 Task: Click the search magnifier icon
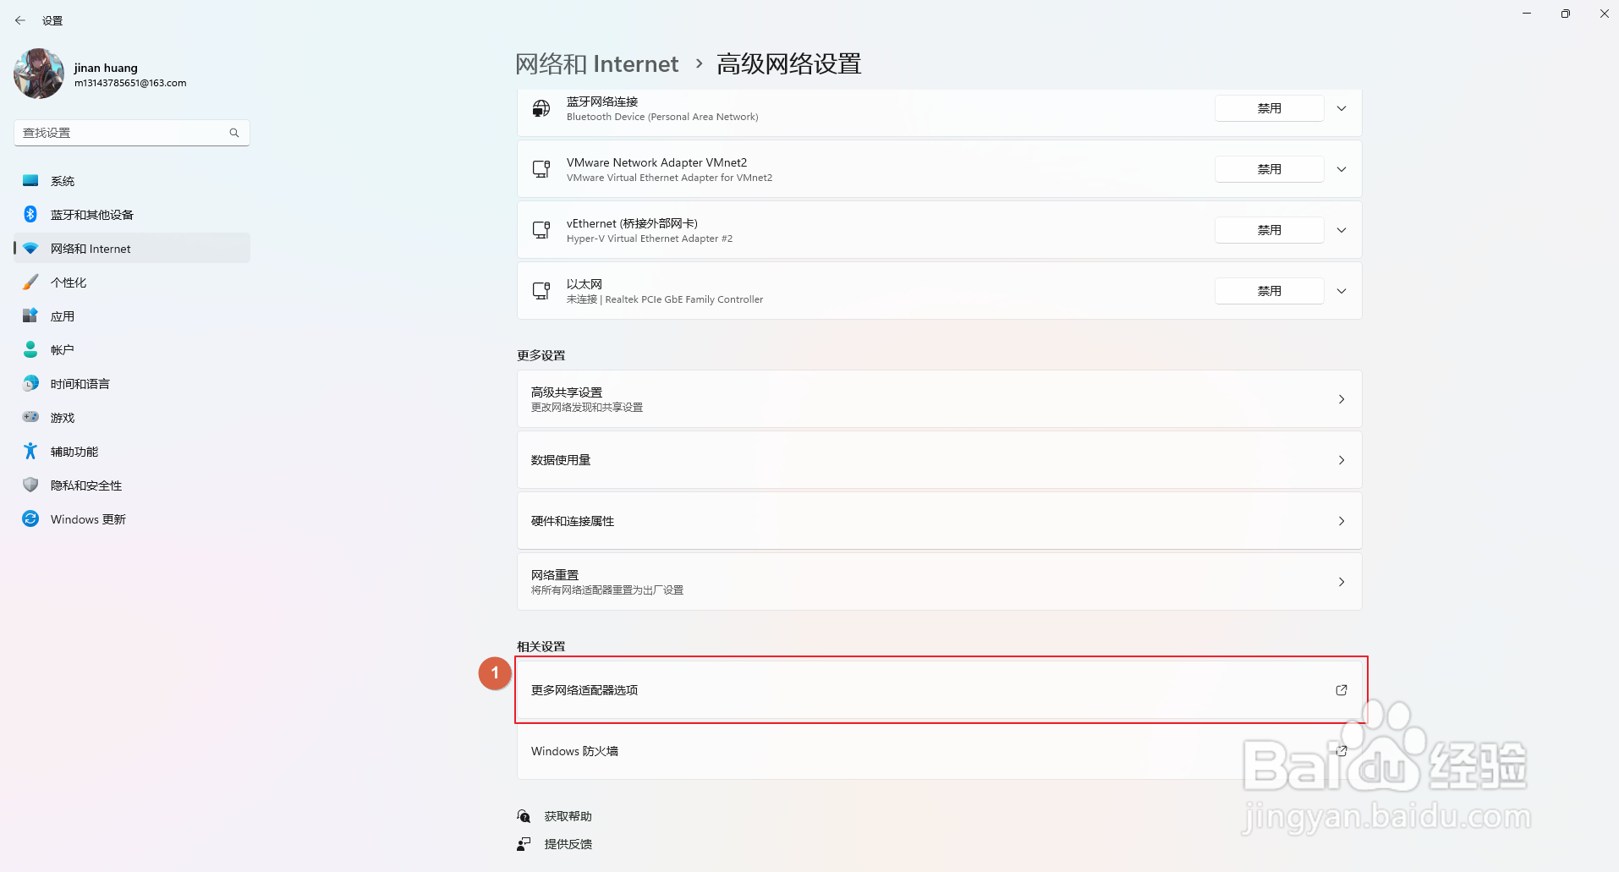pos(234,133)
